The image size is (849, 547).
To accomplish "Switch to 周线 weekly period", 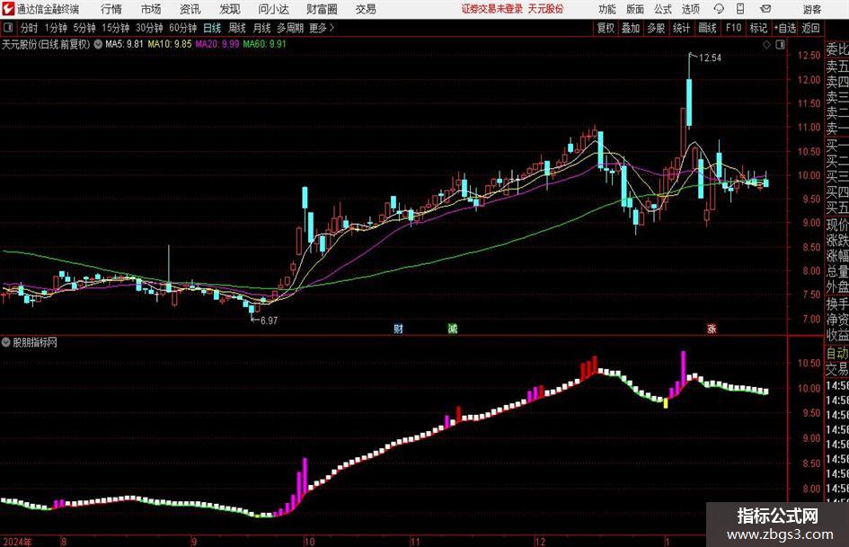I will click(237, 28).
